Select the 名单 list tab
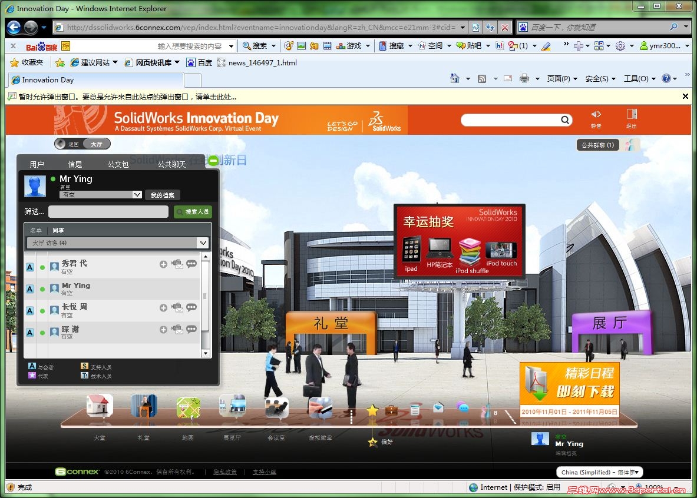The image size is (697, 498). 35,230
